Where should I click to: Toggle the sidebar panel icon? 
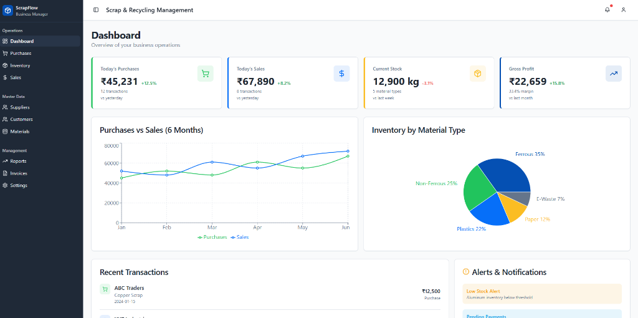pos(96,10)
